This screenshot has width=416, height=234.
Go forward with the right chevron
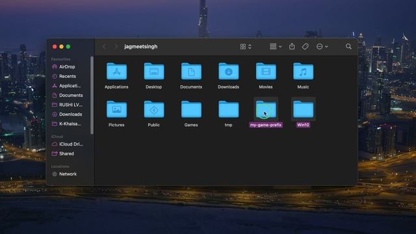coord(116,47)
